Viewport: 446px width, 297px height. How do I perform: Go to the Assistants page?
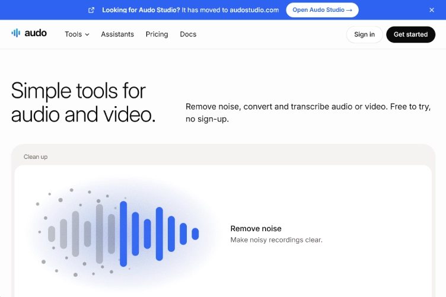point(117,34)
